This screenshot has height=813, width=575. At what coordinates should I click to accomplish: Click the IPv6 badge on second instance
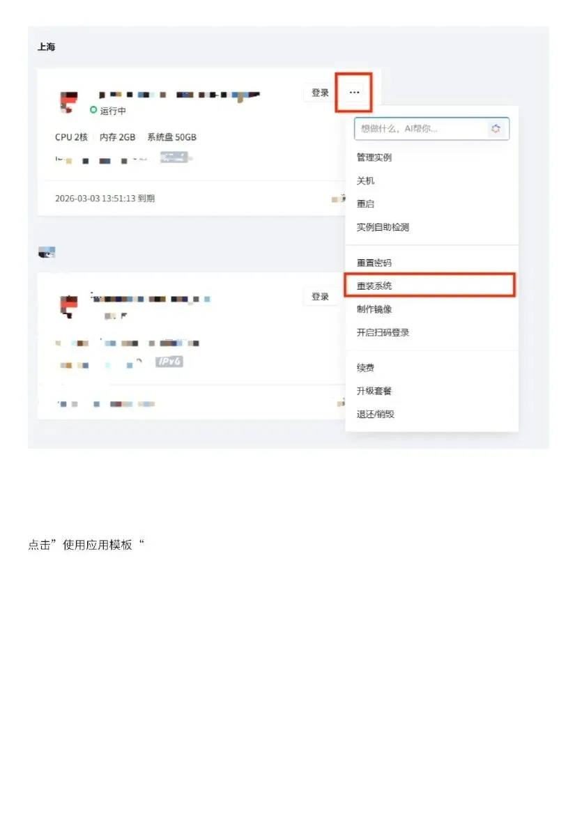point(169,361)
